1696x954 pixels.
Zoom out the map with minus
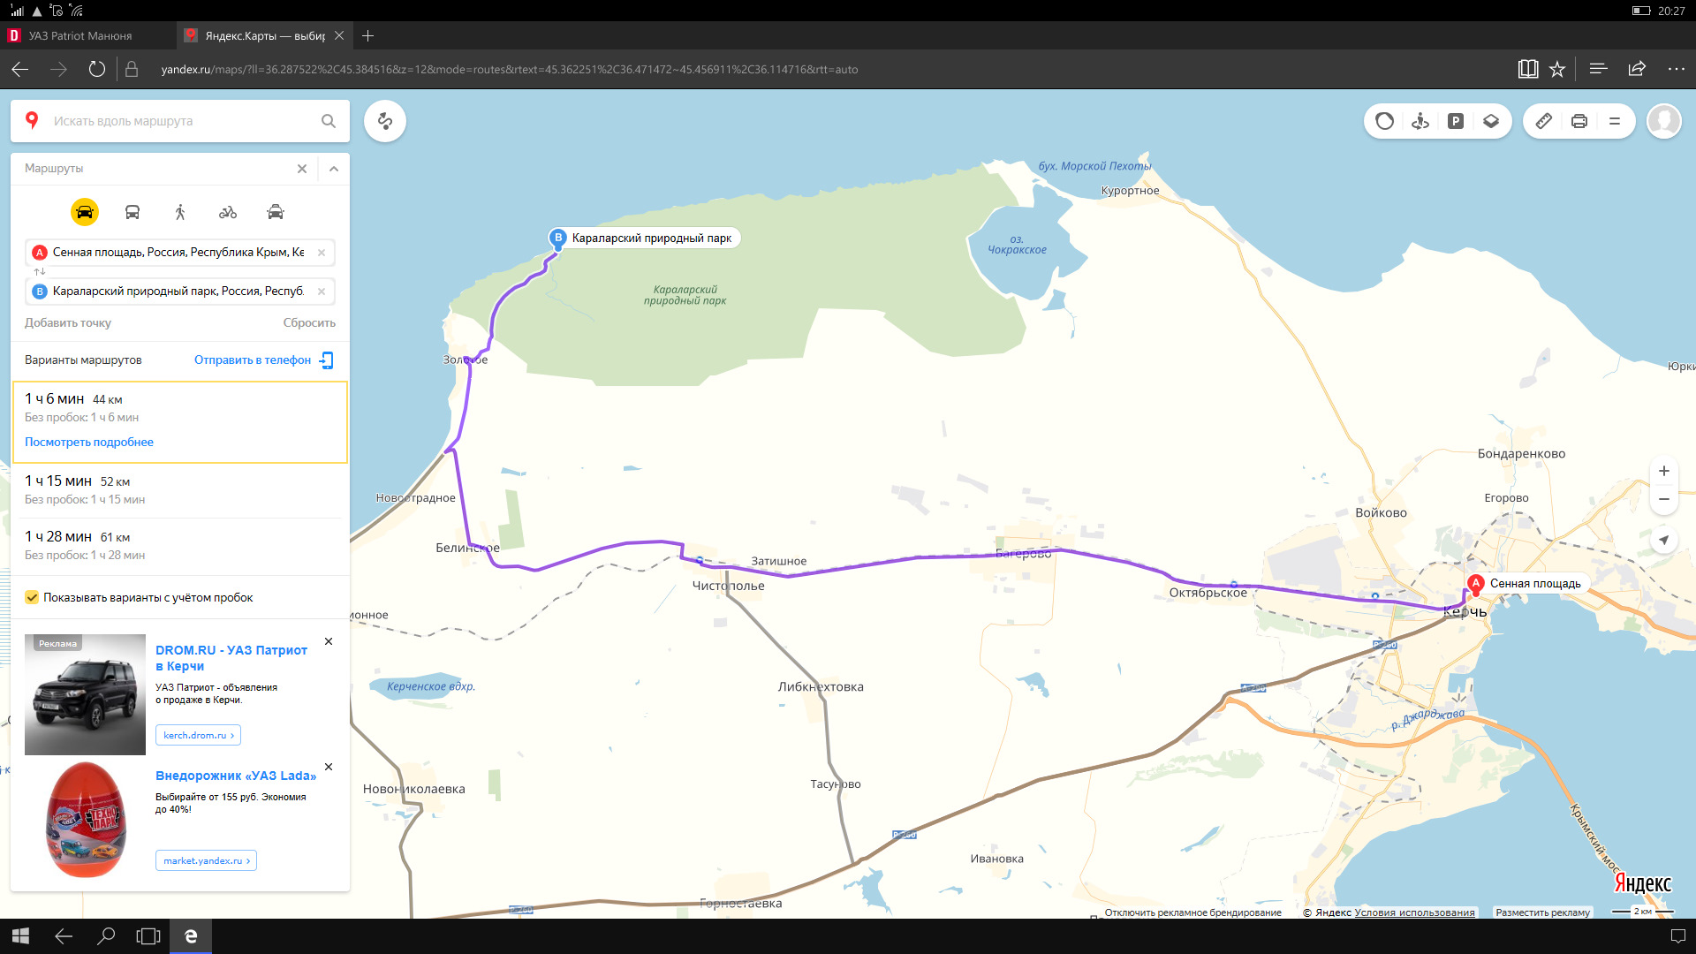pyautogui.click(x=1664, y=500)
